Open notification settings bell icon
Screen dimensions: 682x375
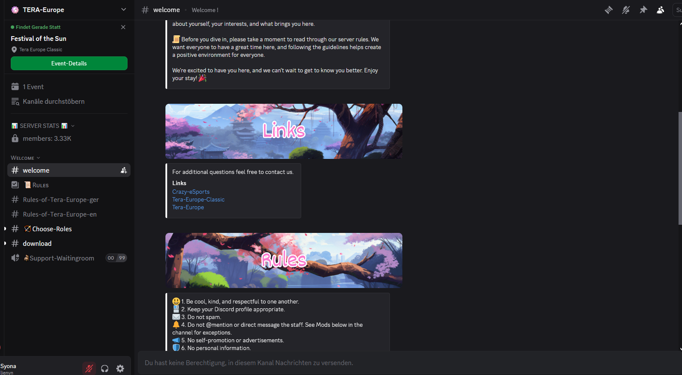point(626,10)
